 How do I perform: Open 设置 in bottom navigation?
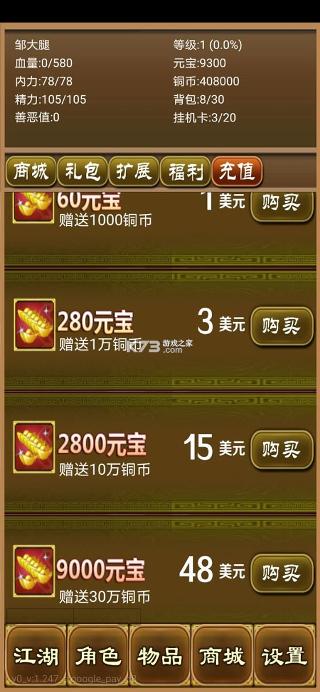[x=284, y=656]
